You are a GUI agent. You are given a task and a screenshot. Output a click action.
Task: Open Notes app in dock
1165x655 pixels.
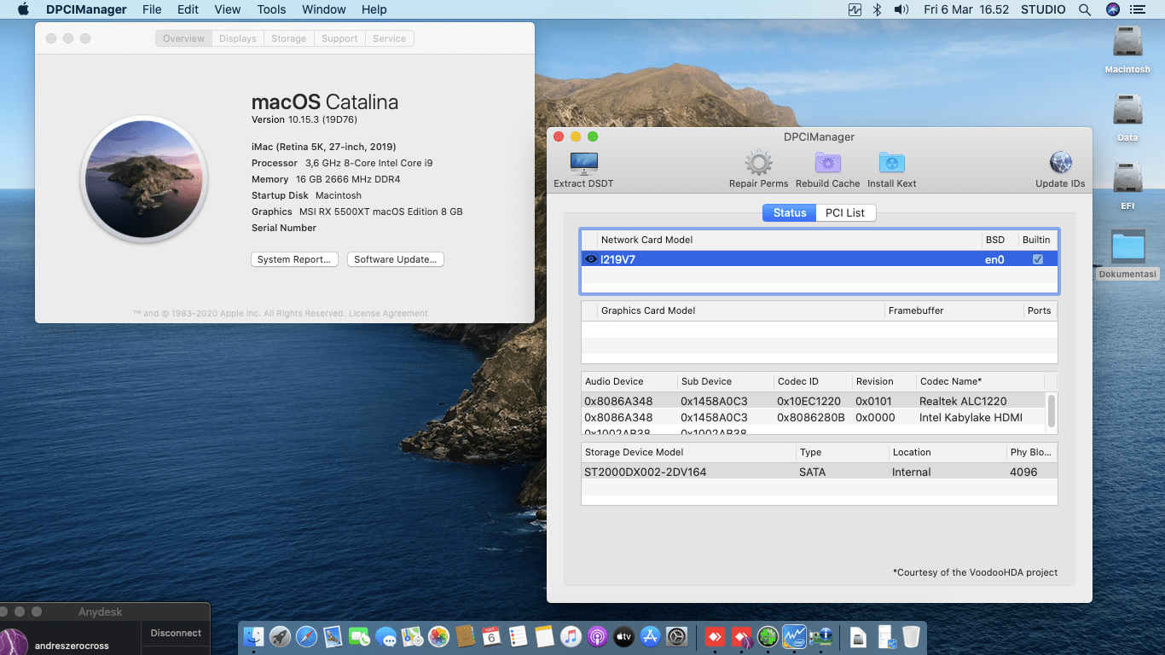click(544, 636)
